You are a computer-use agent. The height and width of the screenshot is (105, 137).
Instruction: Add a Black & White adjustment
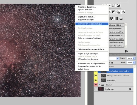click(113, 12)
